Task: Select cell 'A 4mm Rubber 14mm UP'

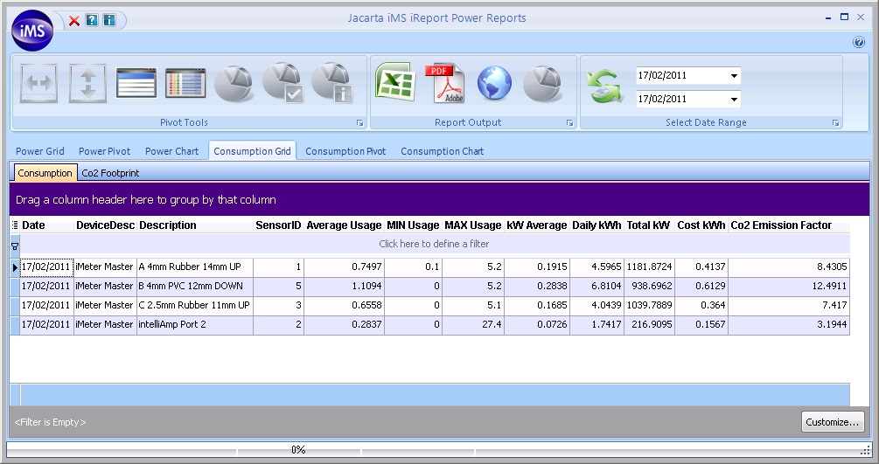Action: [x=195, y=267]
